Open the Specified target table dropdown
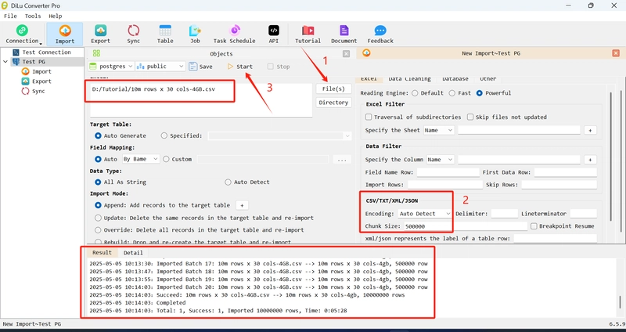The width and height of the screenshot is (626, 332). (279, 135)
